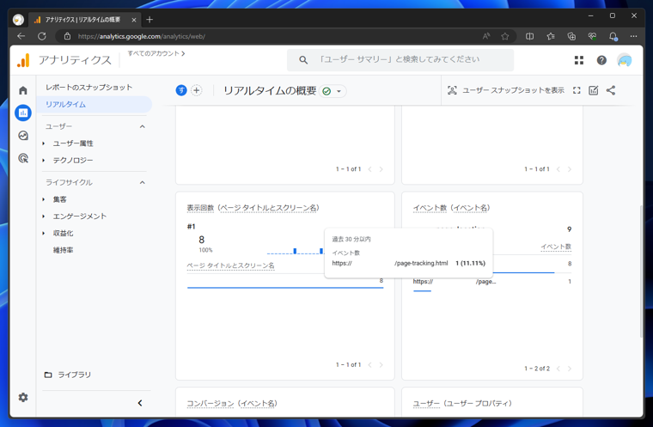This screenshot has width=653, height=427.
Task: Collapse the ライフサイクル section
Action: [143, 182]
